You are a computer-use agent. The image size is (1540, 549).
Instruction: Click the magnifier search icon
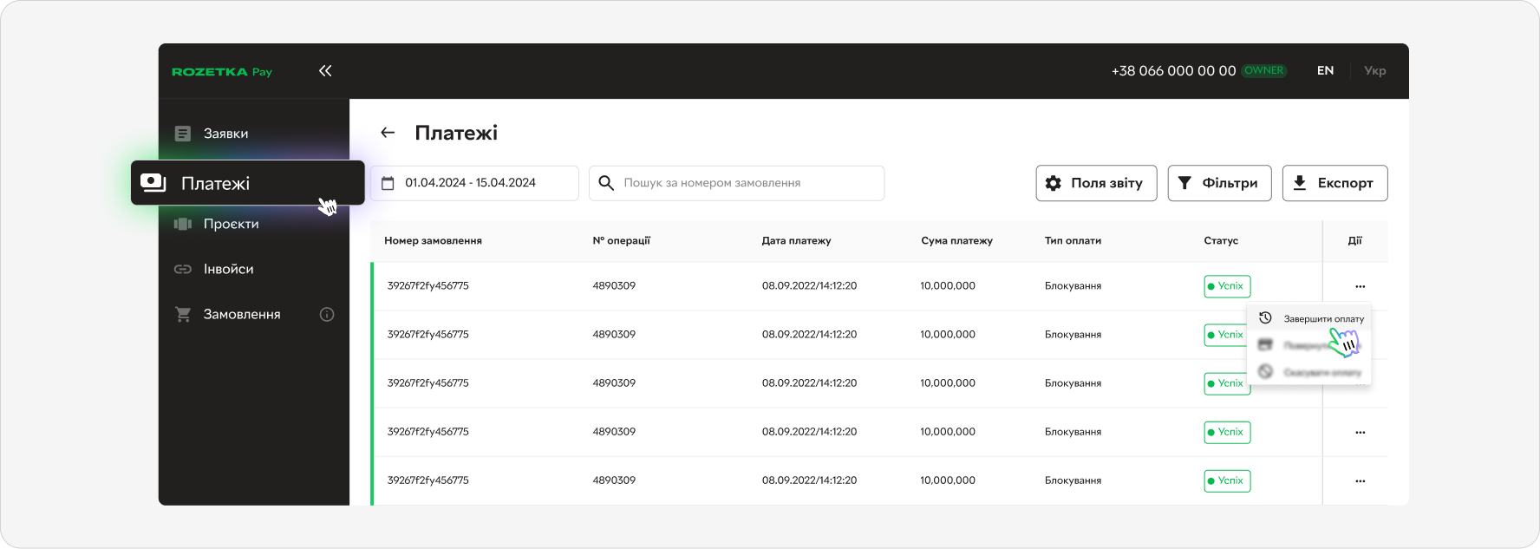[x=607, y=183]
